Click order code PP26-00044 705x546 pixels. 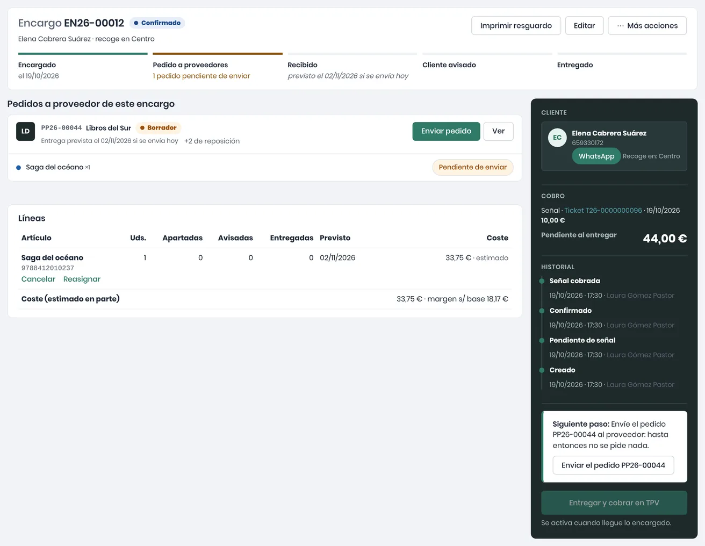click(61, 128)
